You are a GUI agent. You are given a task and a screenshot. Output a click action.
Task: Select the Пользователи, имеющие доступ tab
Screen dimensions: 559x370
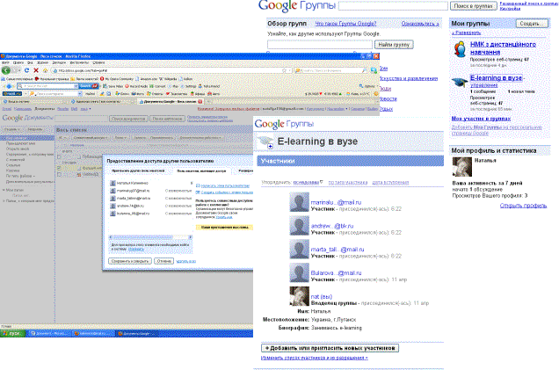201,171
